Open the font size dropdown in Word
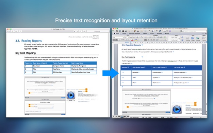 click(x=129, y=37)
